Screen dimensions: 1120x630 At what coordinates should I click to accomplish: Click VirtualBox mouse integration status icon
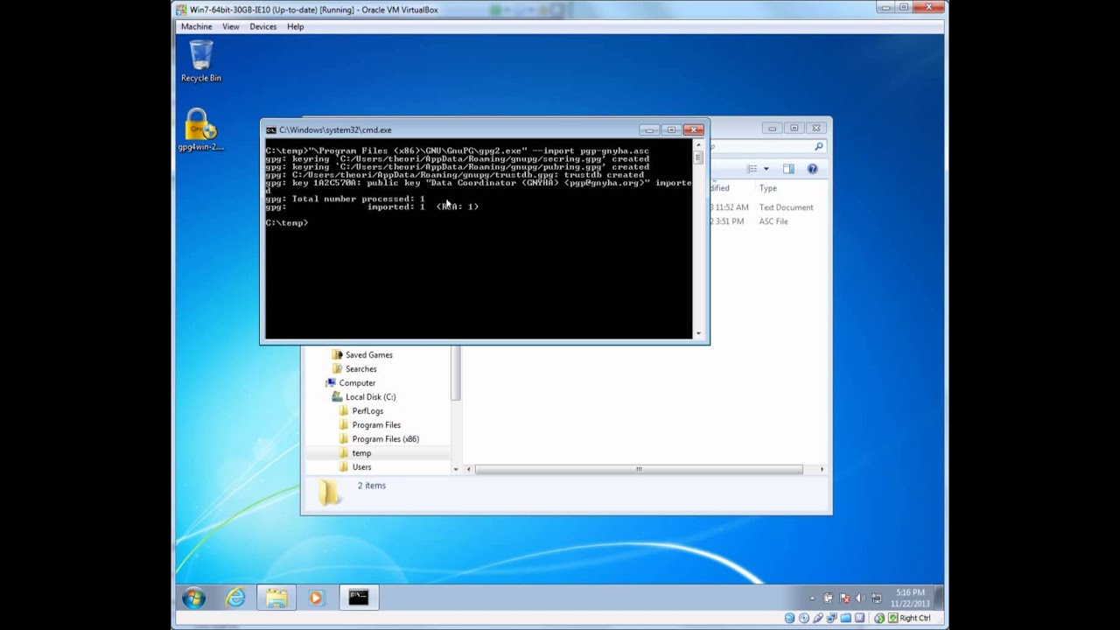click(x=880, y=618)
